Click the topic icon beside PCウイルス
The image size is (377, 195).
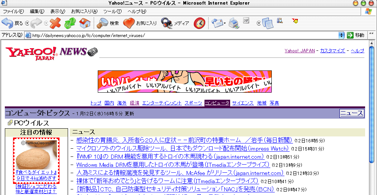(x=10, y=123)
